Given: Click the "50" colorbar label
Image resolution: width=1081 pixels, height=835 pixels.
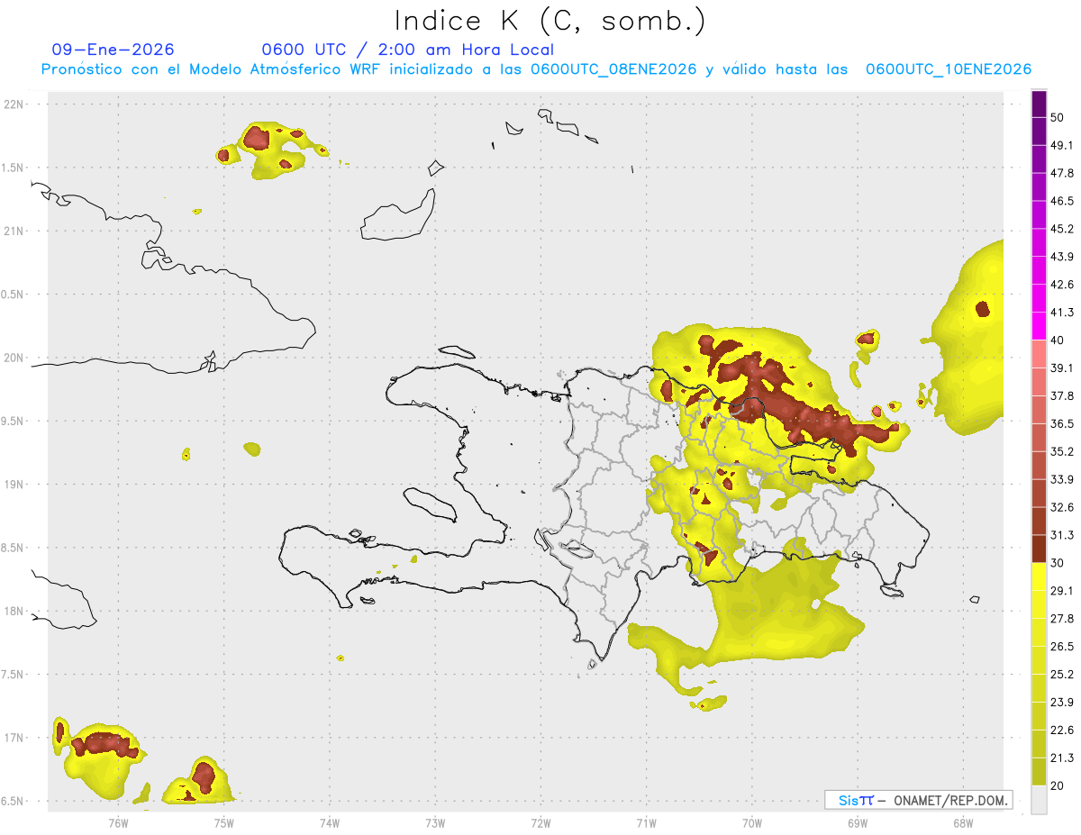Looking at the screenshot, I should coord(1058,118).
